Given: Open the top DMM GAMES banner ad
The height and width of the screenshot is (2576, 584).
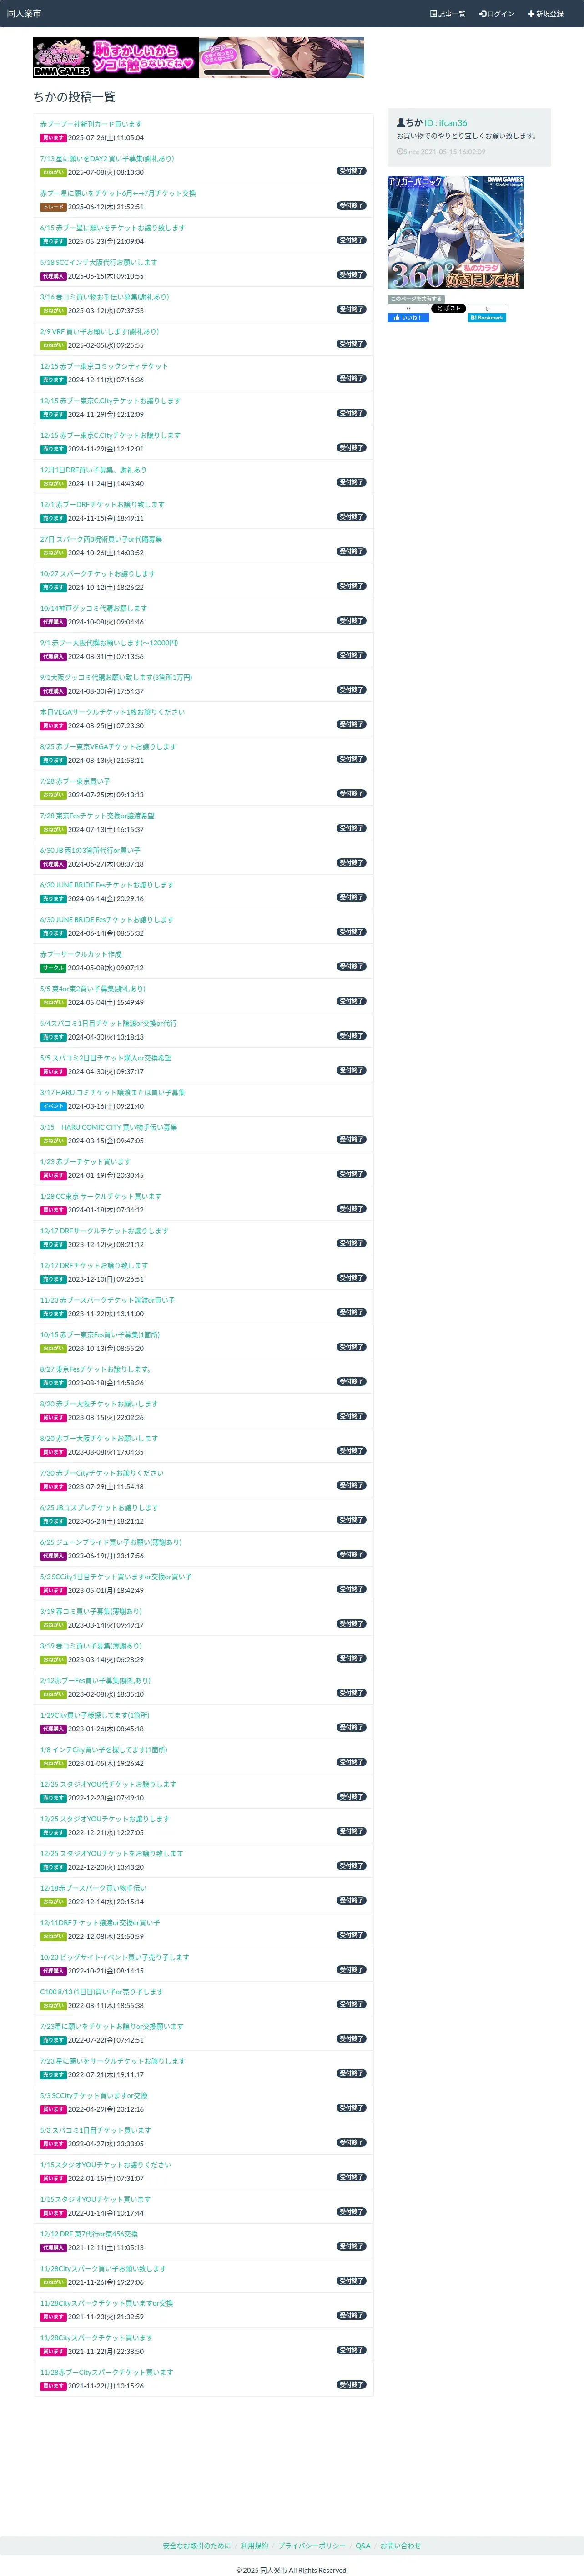Looking at the screenshot, I should coord(198,58).
